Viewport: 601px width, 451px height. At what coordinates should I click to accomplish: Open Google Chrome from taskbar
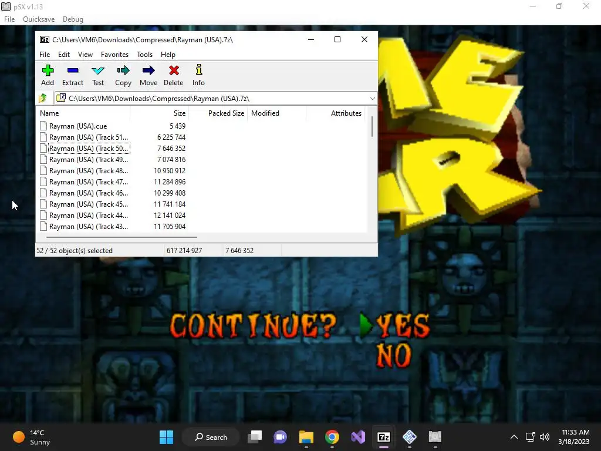[332, 437]
